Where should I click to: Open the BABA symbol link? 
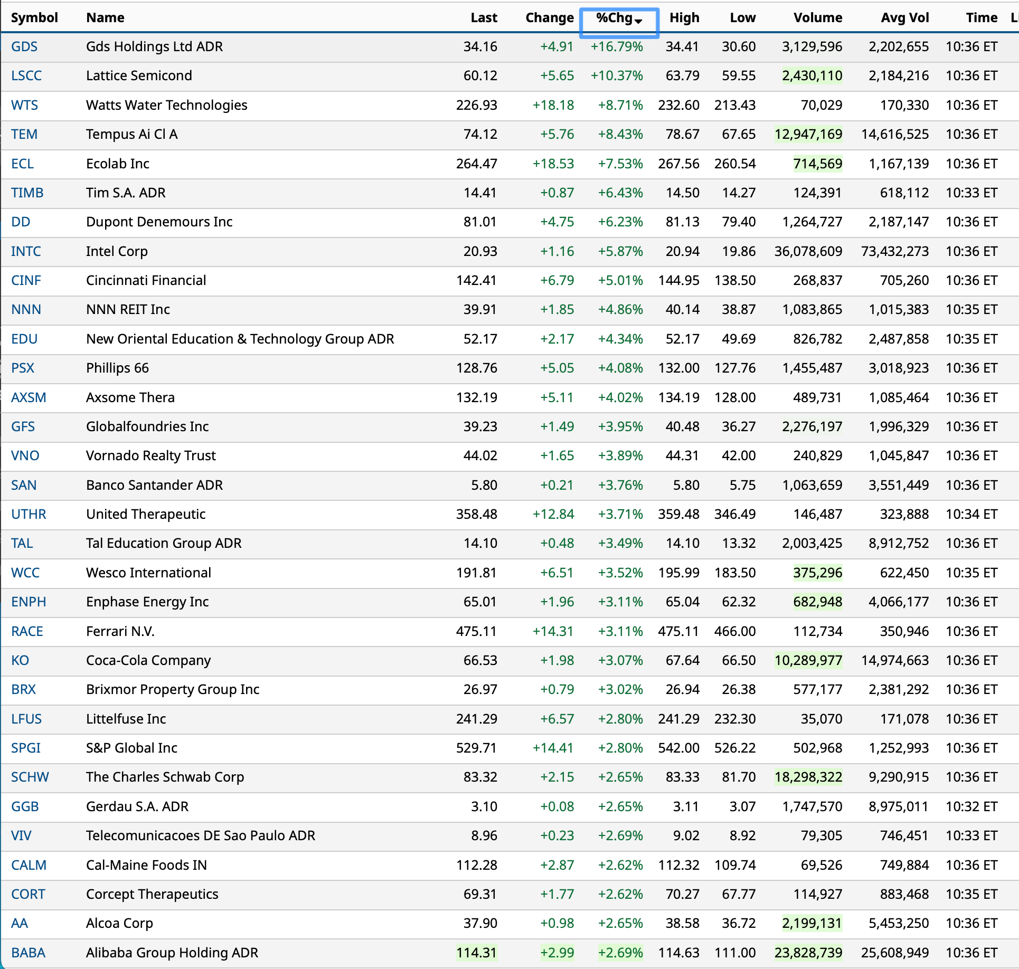click(29, 953)
